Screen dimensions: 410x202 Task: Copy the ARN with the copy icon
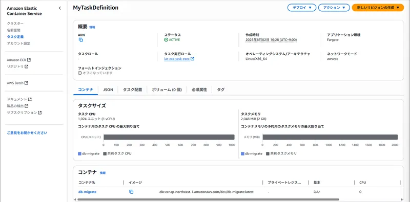81,40
